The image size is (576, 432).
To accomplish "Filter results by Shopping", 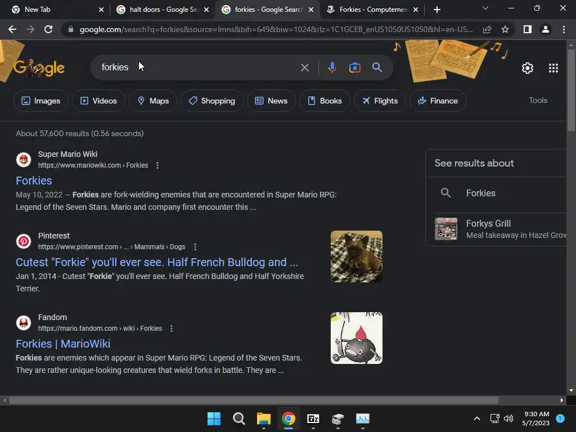I will 212,101.
